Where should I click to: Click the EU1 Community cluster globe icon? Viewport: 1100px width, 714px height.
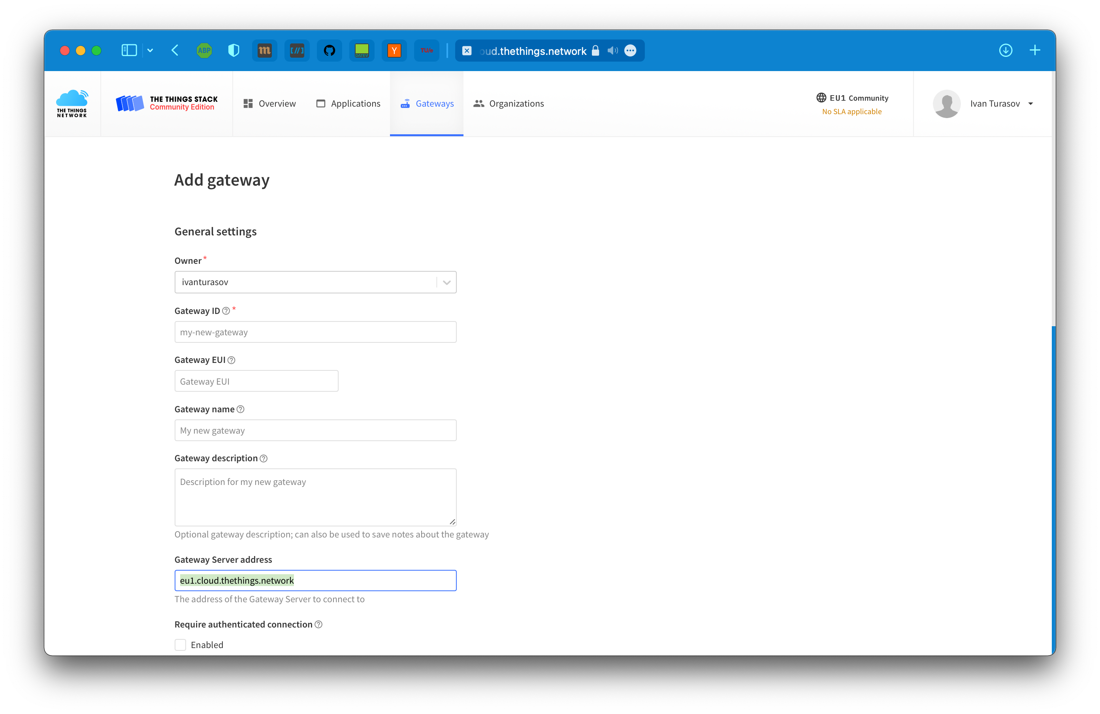click(x=821, y=98)
